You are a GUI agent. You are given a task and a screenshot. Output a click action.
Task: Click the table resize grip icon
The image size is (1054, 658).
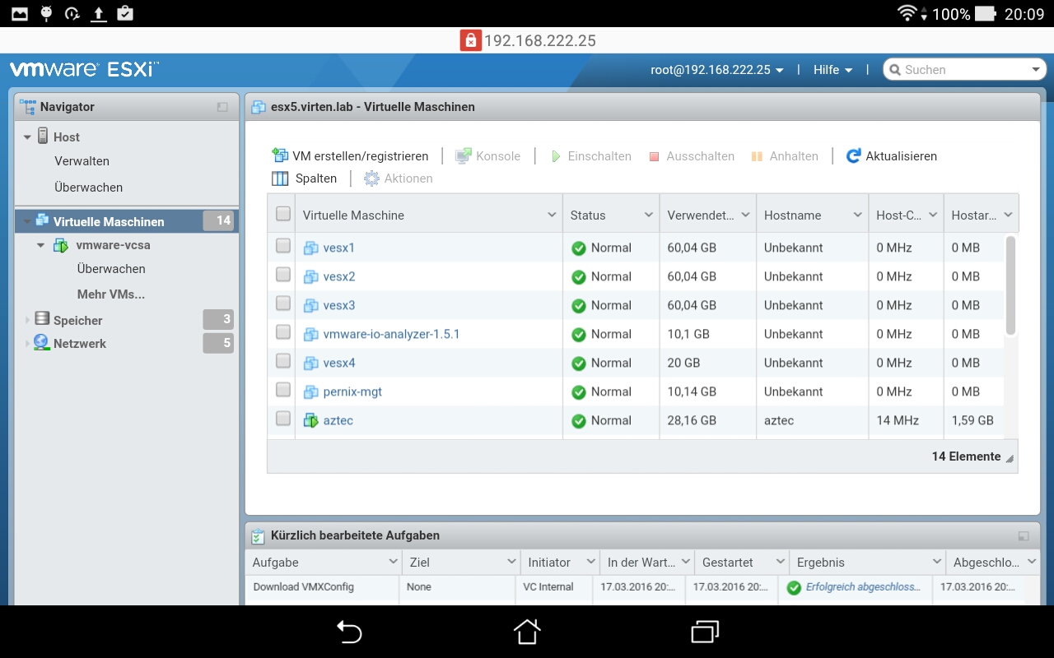tap(1010, 459)
